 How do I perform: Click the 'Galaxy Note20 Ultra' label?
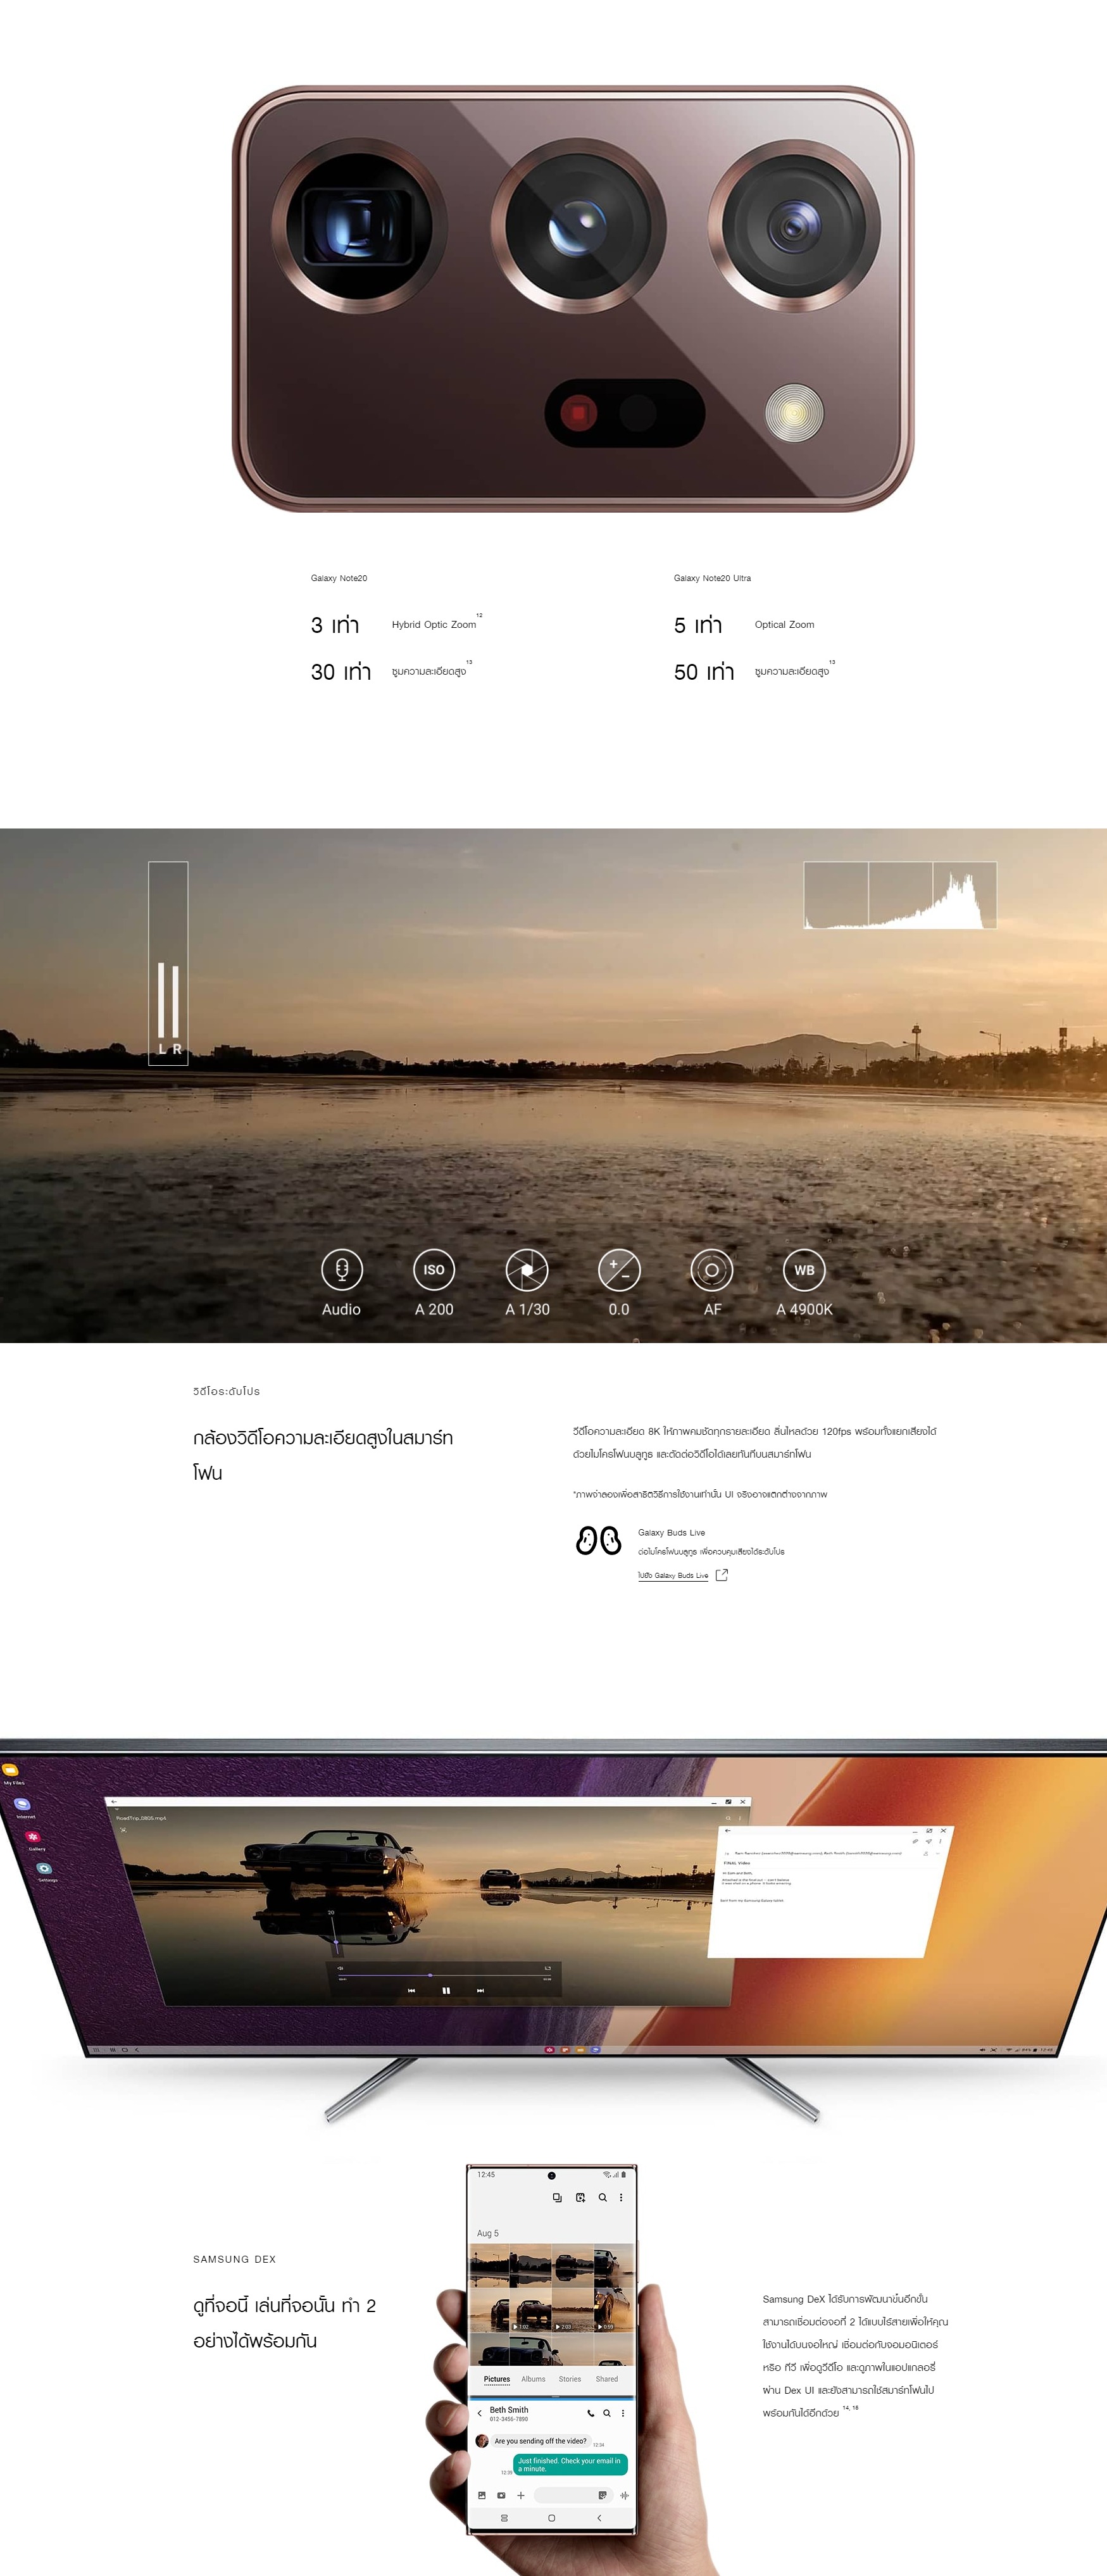click(712, 578)
